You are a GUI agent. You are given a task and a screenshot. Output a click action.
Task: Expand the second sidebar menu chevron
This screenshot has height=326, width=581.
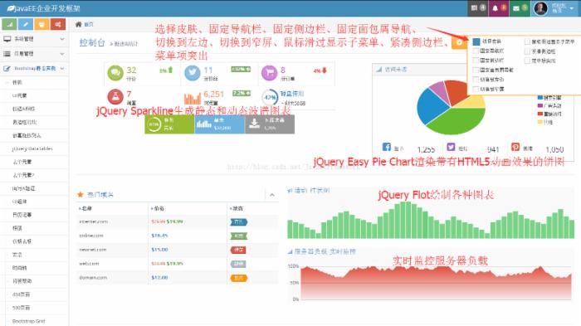62,54
